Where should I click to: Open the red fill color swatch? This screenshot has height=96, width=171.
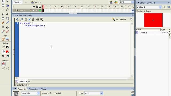7,51
